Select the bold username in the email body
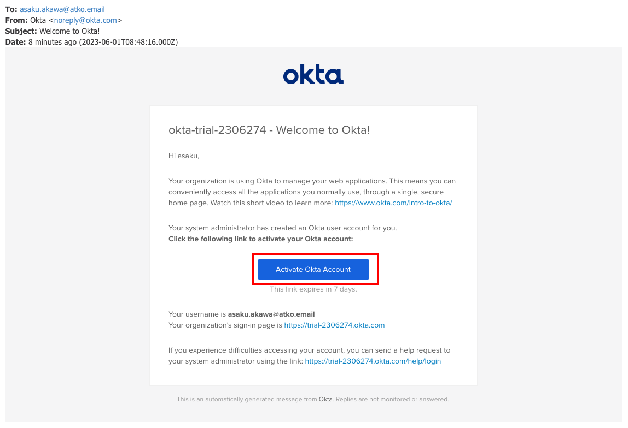The width and height of the screenshot is (628, 428). pos(271,314)
